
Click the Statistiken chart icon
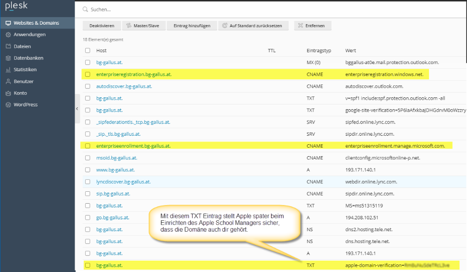[8, 70]
